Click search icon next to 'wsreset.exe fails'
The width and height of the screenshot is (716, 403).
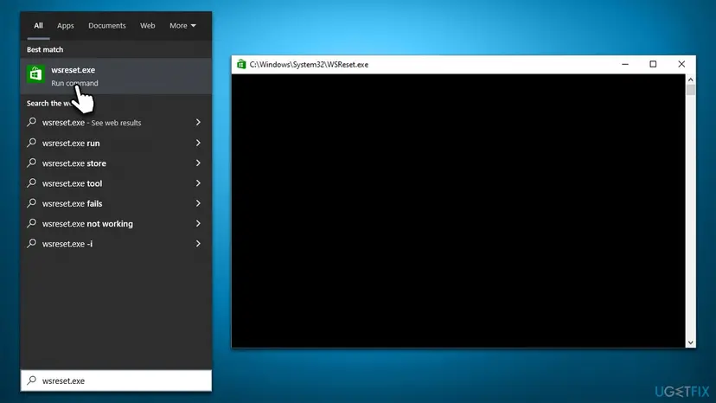pyautogui.click(x=31, y=203)
